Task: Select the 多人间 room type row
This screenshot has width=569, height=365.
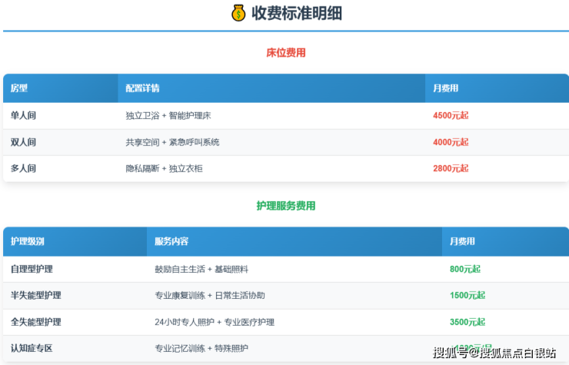Action: [x=23, y=168]
